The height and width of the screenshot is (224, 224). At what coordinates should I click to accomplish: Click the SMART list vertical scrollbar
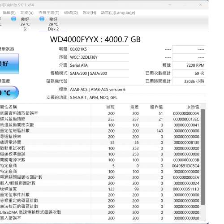tap(202, 157)
